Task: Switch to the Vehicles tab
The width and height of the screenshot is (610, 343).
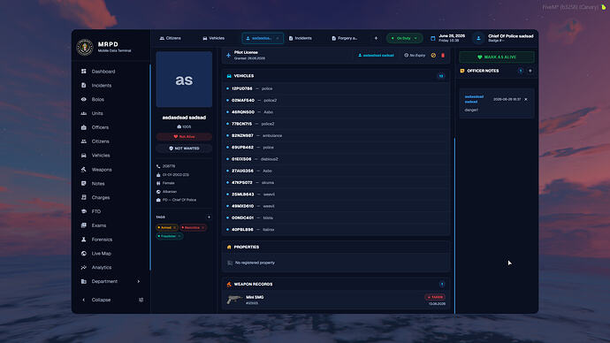Action: pos(214,38)
